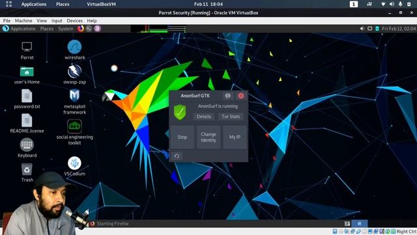The height and width of the screenshot is (235, 417).
Task: Click the My IP button
Action: [235, 137]
